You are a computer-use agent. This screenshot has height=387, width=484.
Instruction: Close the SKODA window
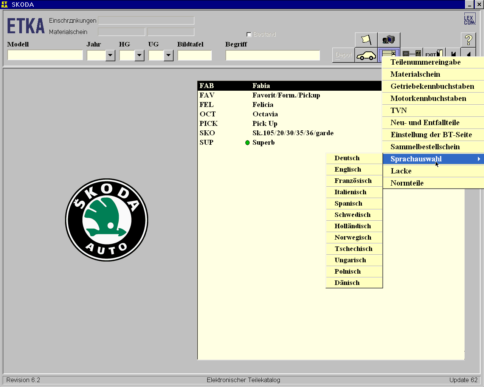[x=479, y=5]
